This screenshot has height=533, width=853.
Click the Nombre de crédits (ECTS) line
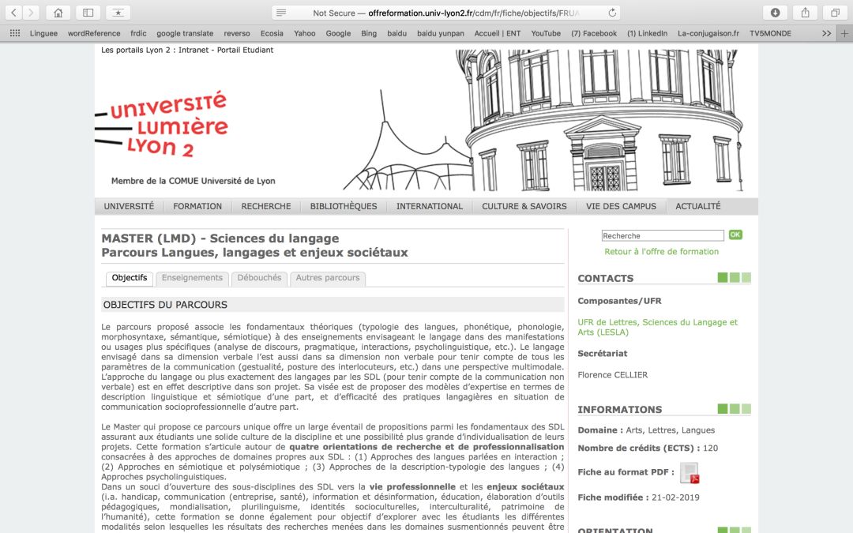(648, 449)
